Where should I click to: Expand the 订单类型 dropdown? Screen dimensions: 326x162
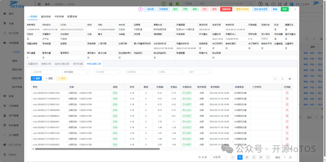[45, 72]
